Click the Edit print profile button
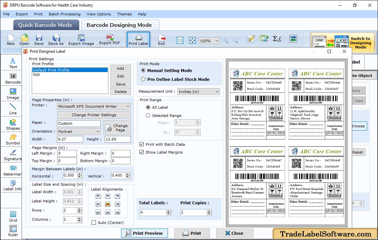 pyautogui.click(x=120, y=76)
